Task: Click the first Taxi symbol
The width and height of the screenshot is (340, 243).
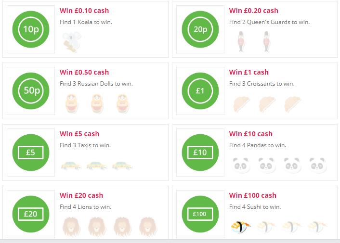Action: click(x=71, y=165)
